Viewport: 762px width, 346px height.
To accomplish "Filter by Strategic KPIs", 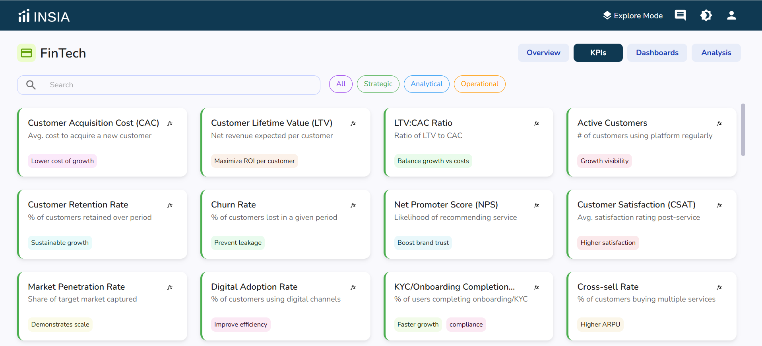I will coord(378,84).
